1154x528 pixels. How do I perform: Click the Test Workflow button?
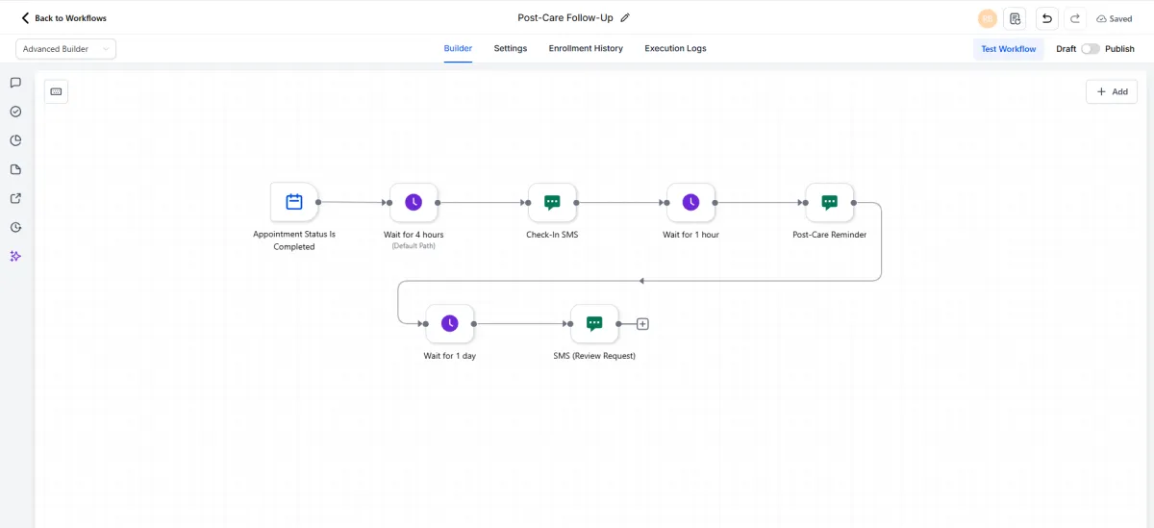[1008, 48]
